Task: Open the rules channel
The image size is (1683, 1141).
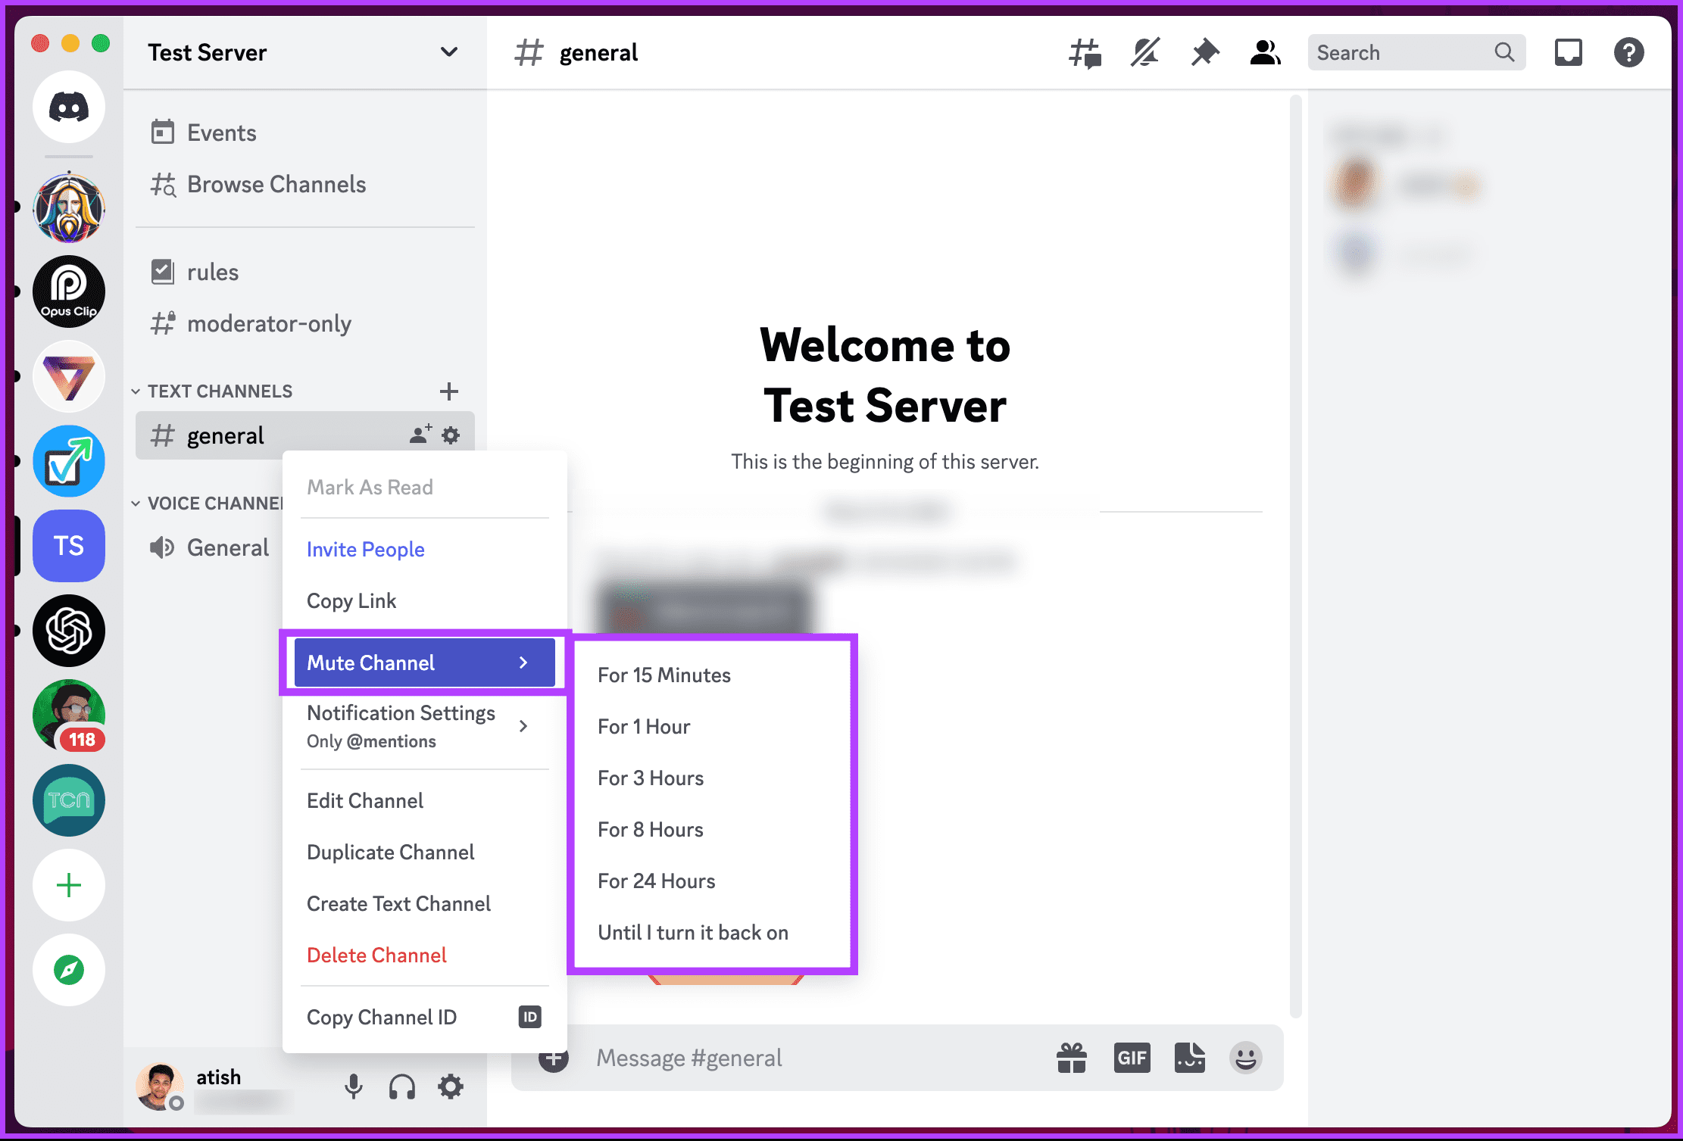Action: point(305,272)
